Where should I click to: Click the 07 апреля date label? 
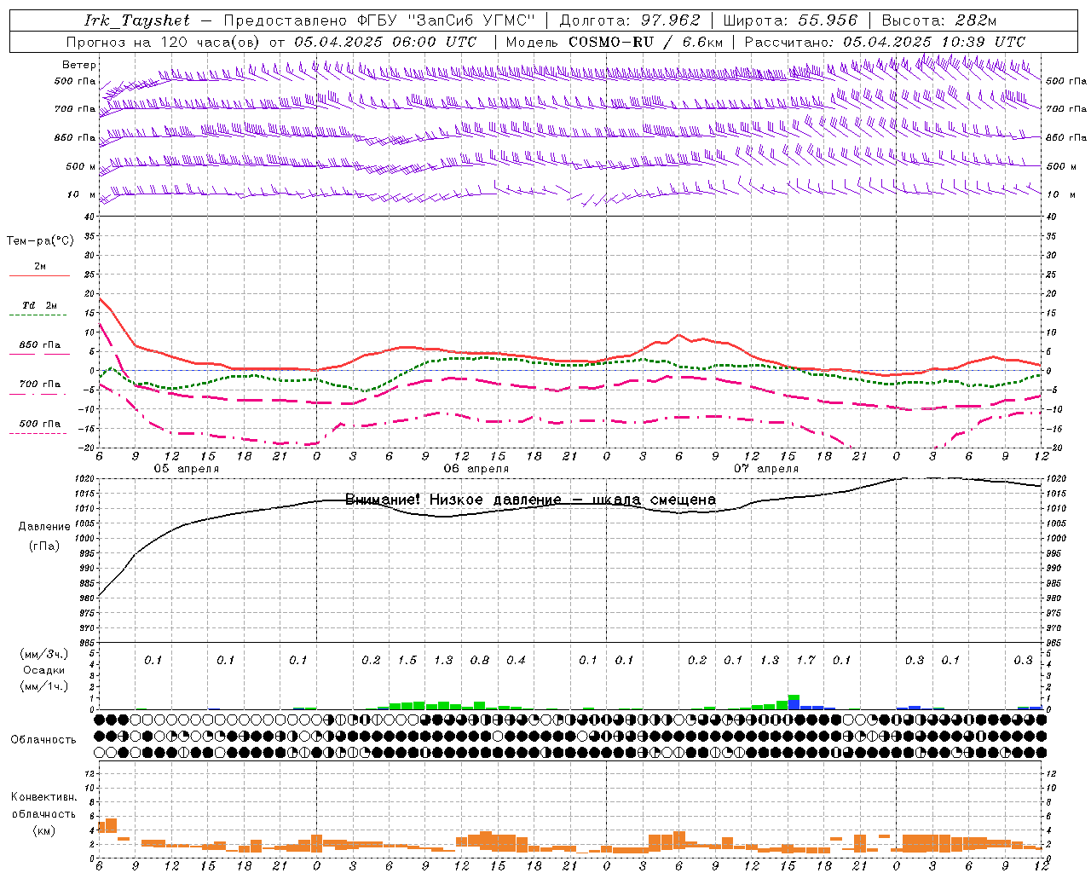(766, 469)
